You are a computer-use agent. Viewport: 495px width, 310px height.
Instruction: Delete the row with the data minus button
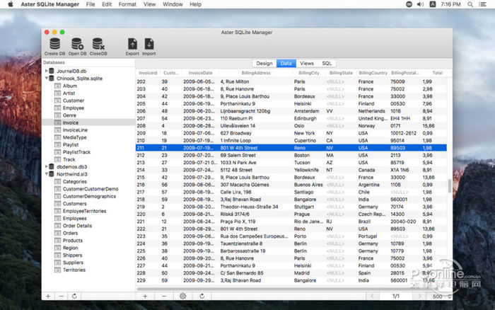[164, 296]
